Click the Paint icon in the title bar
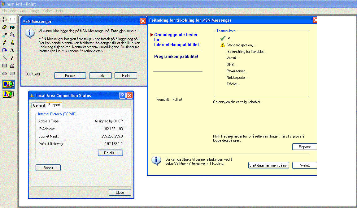This screenshot has height=208, width=357. (x=3, y=4)
